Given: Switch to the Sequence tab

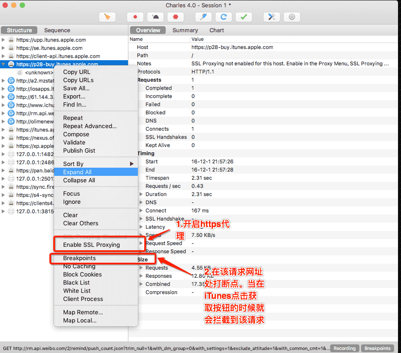Looking at the screenshot, I should coord(57,30).
